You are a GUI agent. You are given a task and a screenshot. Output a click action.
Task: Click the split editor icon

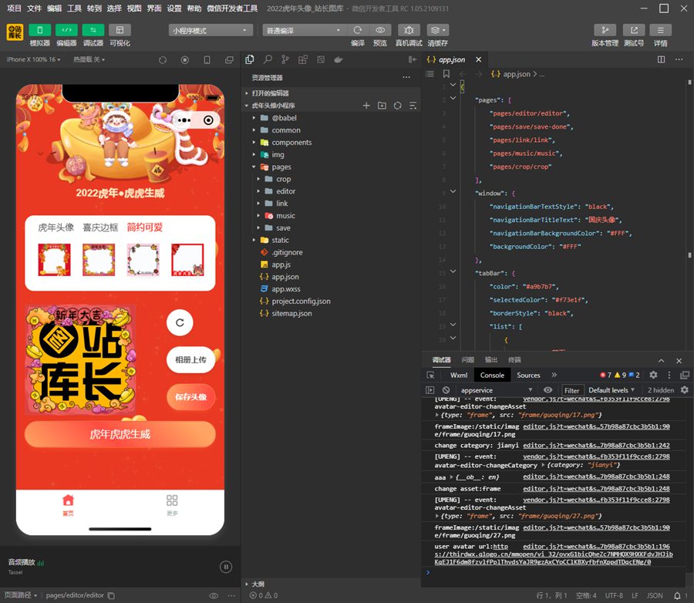pos(661,59)
